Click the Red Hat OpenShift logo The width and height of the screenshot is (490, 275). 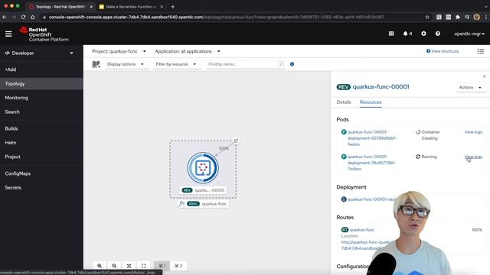pos(44,34)
